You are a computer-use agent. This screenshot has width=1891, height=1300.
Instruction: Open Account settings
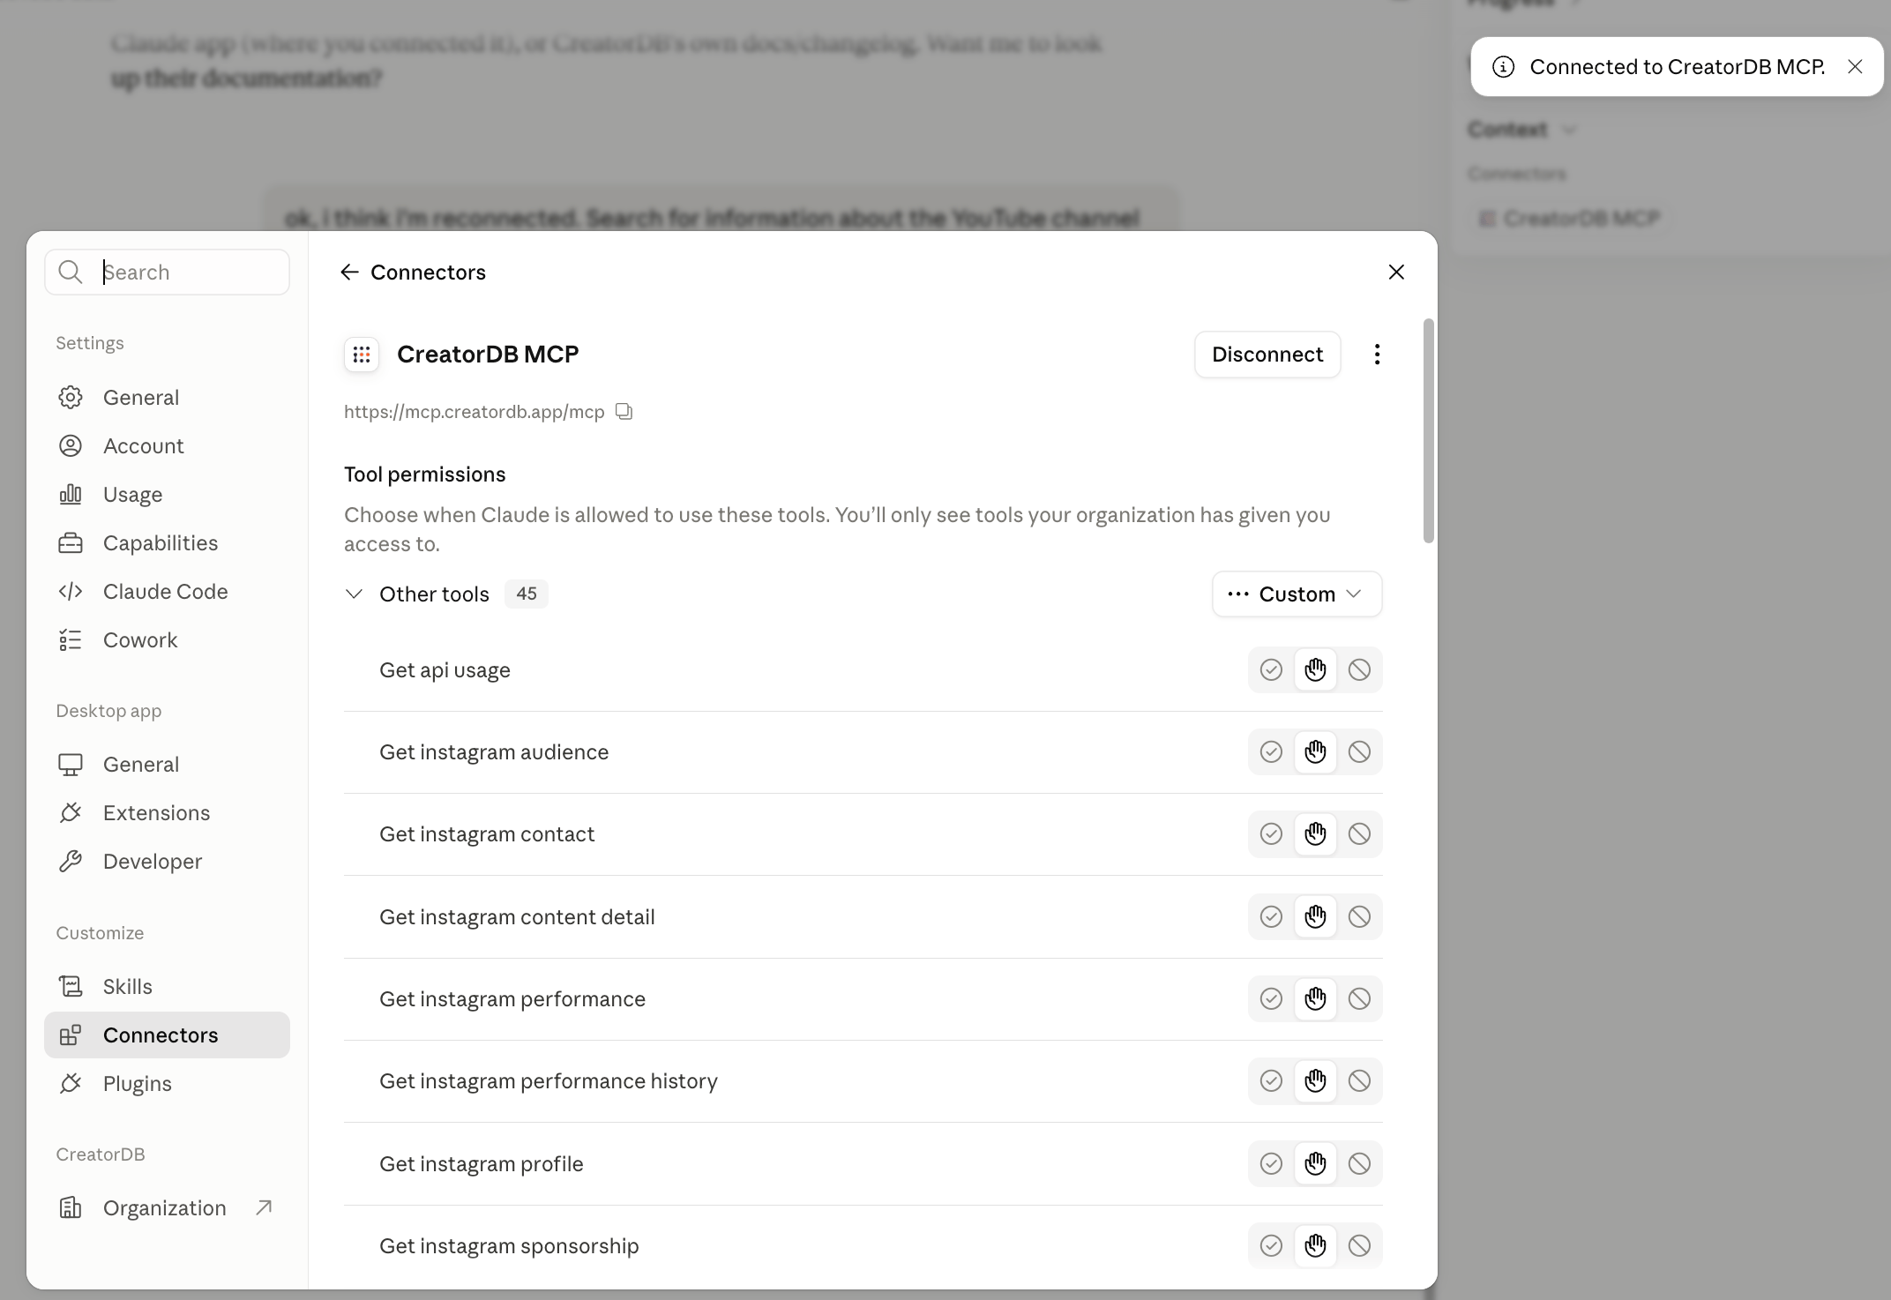(x=167, y=446)
